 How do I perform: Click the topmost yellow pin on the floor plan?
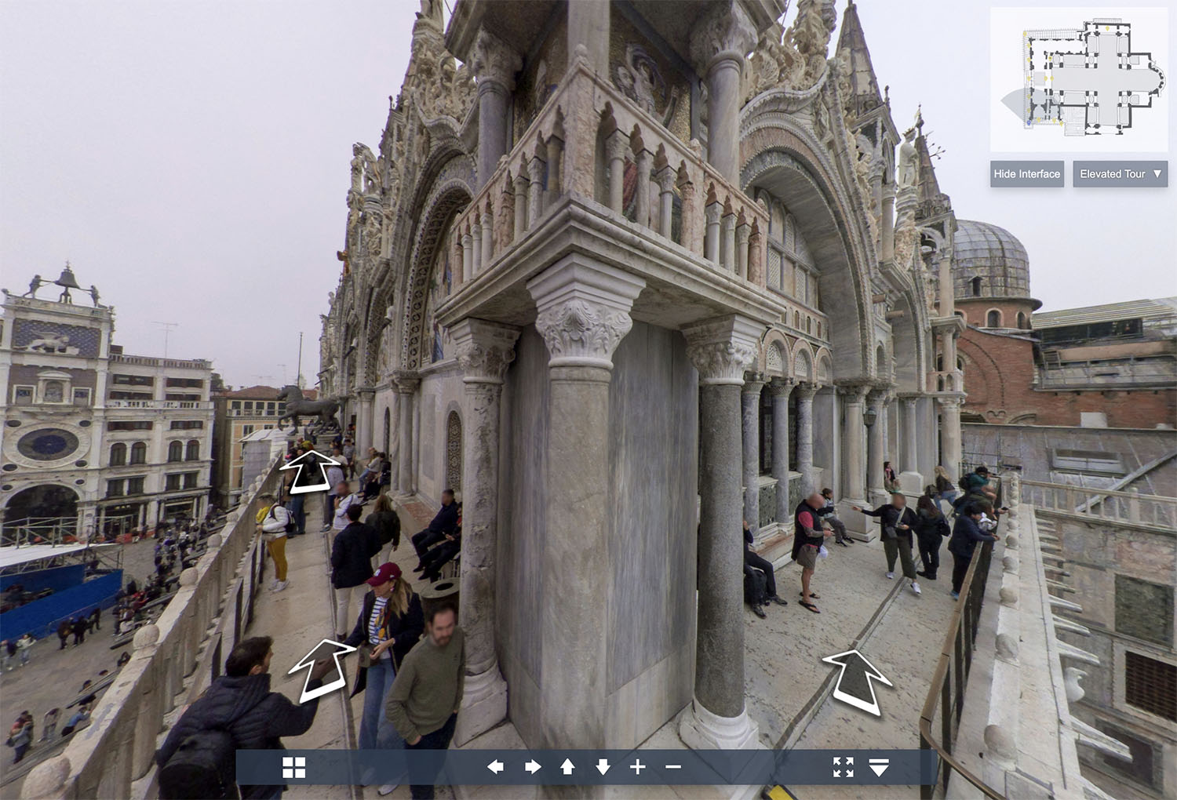(1107, 28)
